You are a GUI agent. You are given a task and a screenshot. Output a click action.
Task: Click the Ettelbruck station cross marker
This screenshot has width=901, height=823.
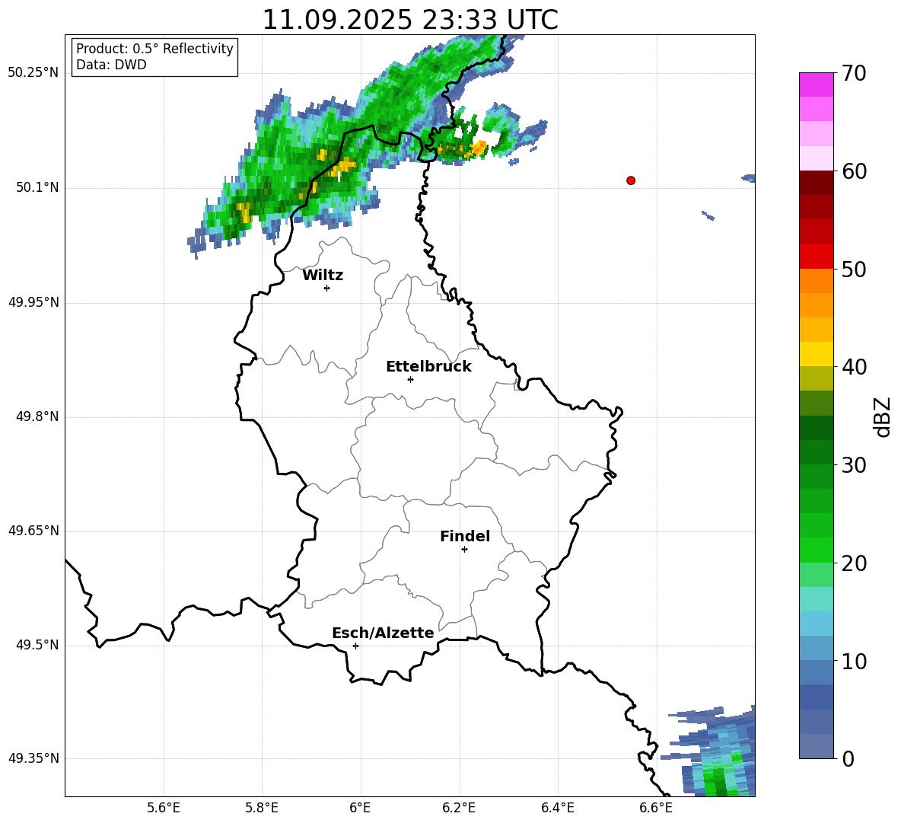(410, 379)
